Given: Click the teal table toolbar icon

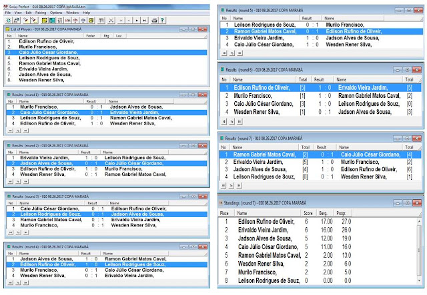Looking at the screenshot, I should (52, 20).
